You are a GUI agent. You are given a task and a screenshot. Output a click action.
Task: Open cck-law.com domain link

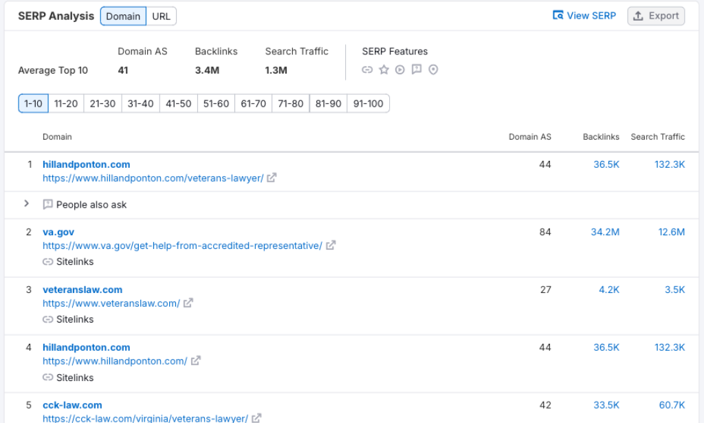(x=72, y=405)
